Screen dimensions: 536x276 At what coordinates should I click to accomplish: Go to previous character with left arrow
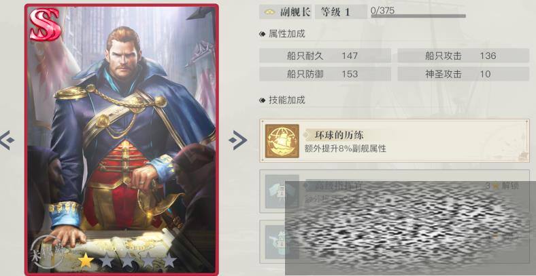tap(7, 140)
